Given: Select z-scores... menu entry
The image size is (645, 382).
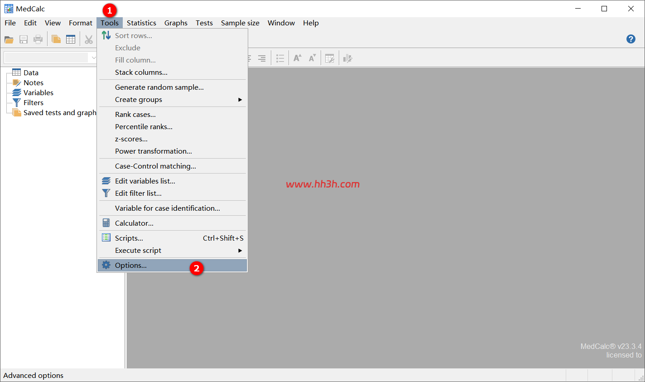Looking at the screenshot, I should click(x=173, y=139).
